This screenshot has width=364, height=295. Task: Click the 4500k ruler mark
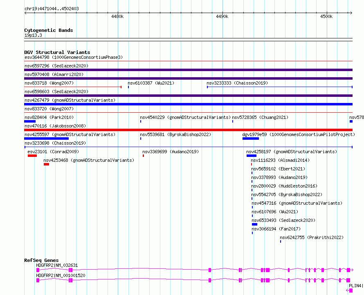coord(326,16)
